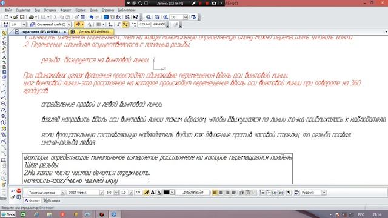388x218 pixels.
Task: Click the Y coordinate field
Action: pos(159,24)
